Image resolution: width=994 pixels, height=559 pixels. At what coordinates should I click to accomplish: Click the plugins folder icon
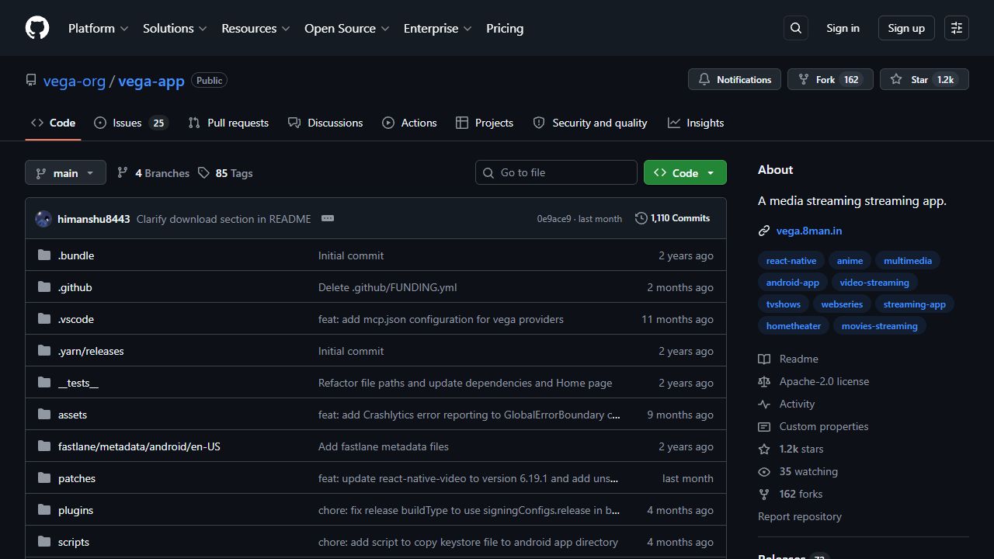coord(44,510)
